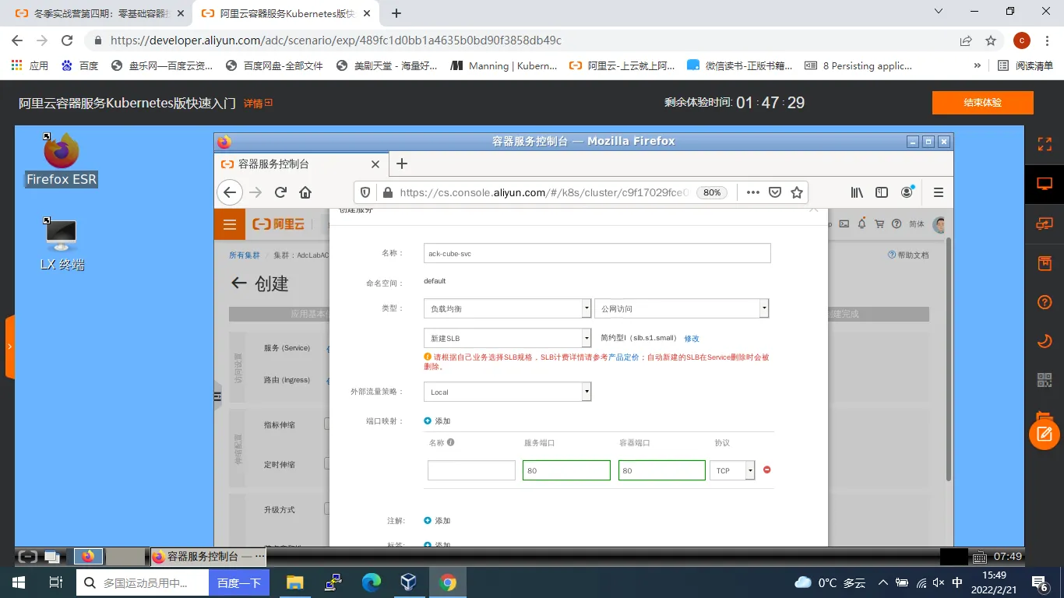Click the 容器端口 field containing 80
The image size is (1064, 598).
point(661,470)
